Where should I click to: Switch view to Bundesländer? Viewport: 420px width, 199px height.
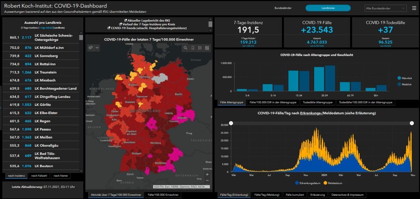(x=283, y=8)
